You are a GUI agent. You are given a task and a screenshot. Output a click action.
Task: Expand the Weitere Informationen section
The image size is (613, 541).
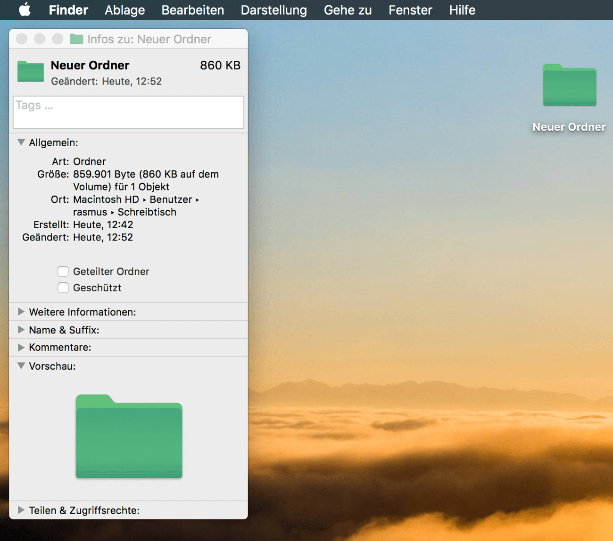pos(21,312)
